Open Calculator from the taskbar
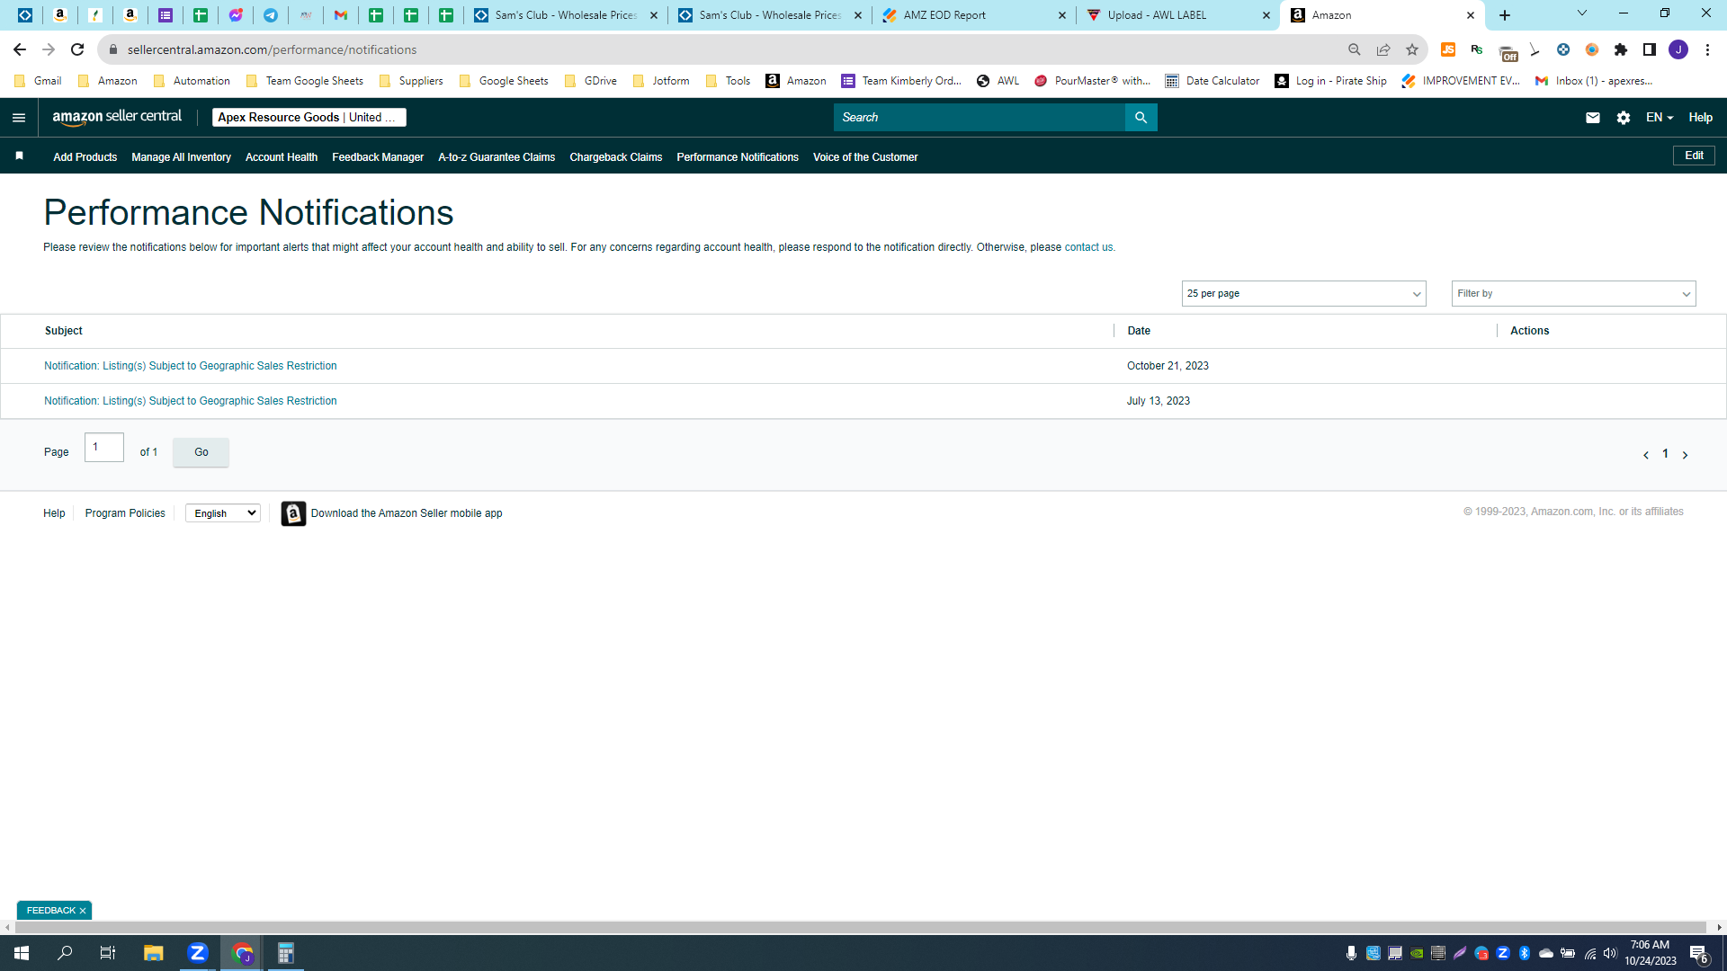This screenshot has width=1727, height=971. point(286,953)
